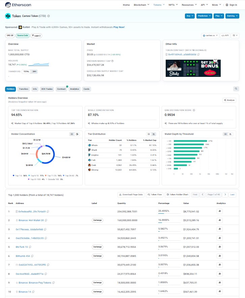Copy address 0x9edeadfd...29c764a69
The width and height of the screenshot is (245, 298).
click(x=48, y=211)
